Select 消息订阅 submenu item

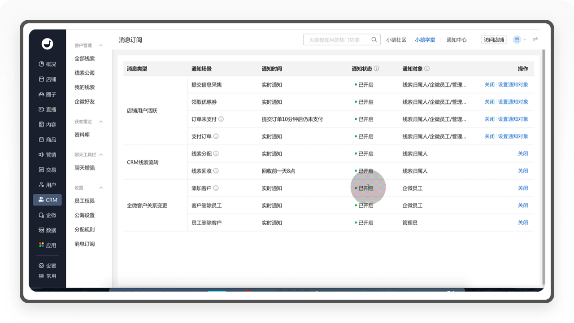85,244
